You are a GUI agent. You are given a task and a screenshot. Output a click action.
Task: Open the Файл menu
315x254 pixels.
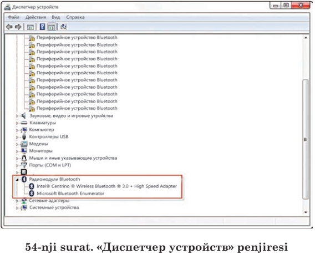(x=14, y=17)
